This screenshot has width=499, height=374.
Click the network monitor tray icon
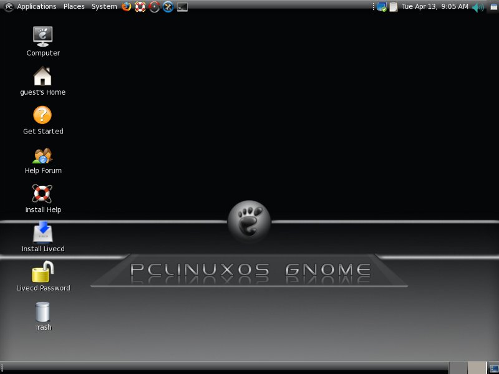(381, 7)
